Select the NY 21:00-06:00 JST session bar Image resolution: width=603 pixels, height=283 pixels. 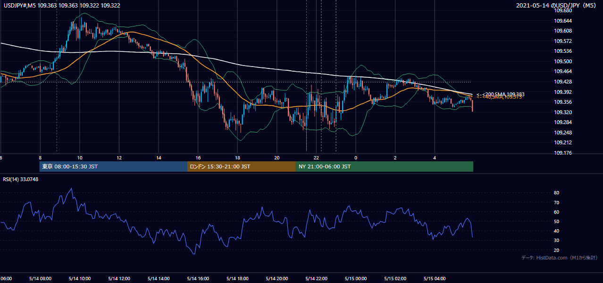(x=385, y=166)
